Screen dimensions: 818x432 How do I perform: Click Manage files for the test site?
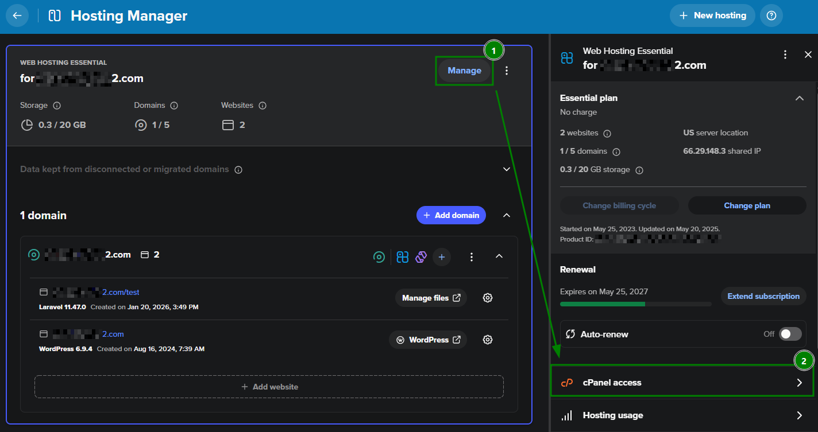tap(431, 298)
